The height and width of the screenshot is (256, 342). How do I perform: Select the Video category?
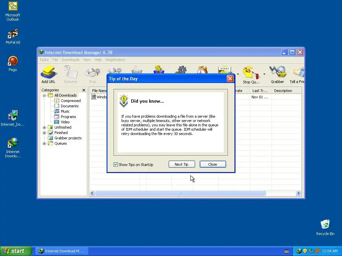point(65,122)
